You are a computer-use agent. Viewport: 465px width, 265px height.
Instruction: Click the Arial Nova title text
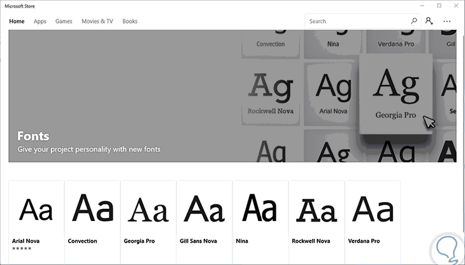pos(26,241)
